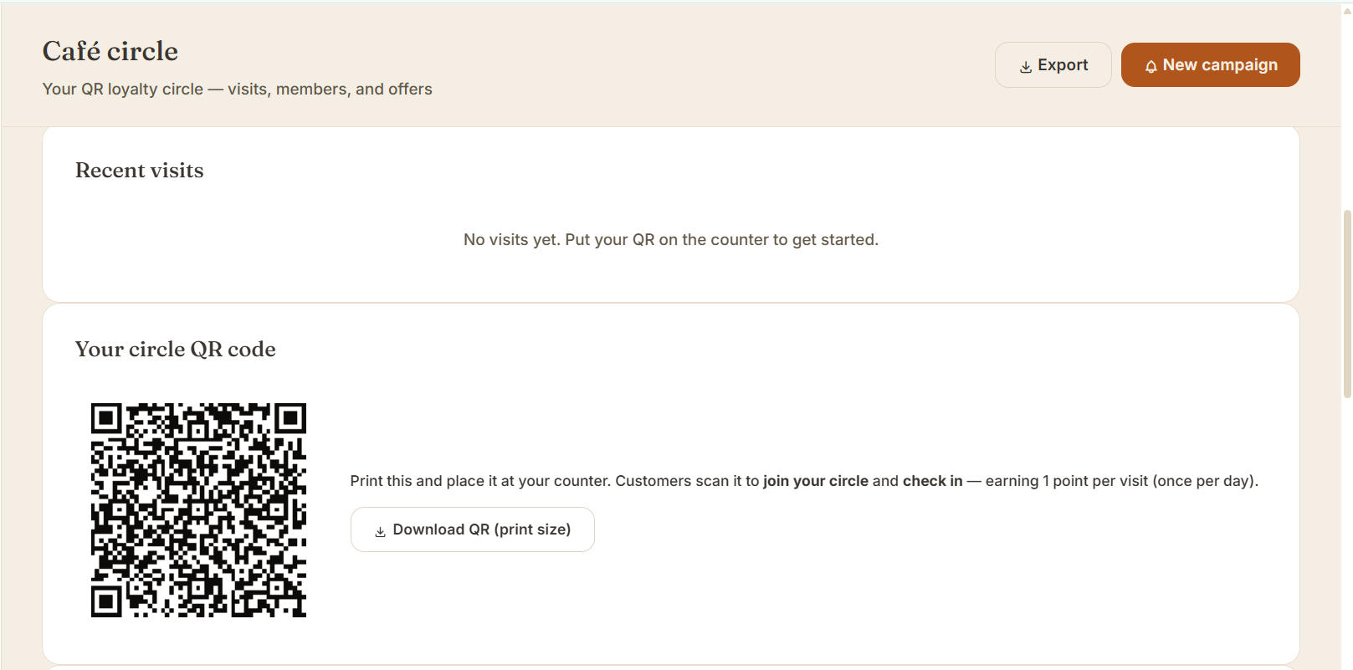Click the bold join your circle text
This screenshot has height=670, width=1353.
816,481
